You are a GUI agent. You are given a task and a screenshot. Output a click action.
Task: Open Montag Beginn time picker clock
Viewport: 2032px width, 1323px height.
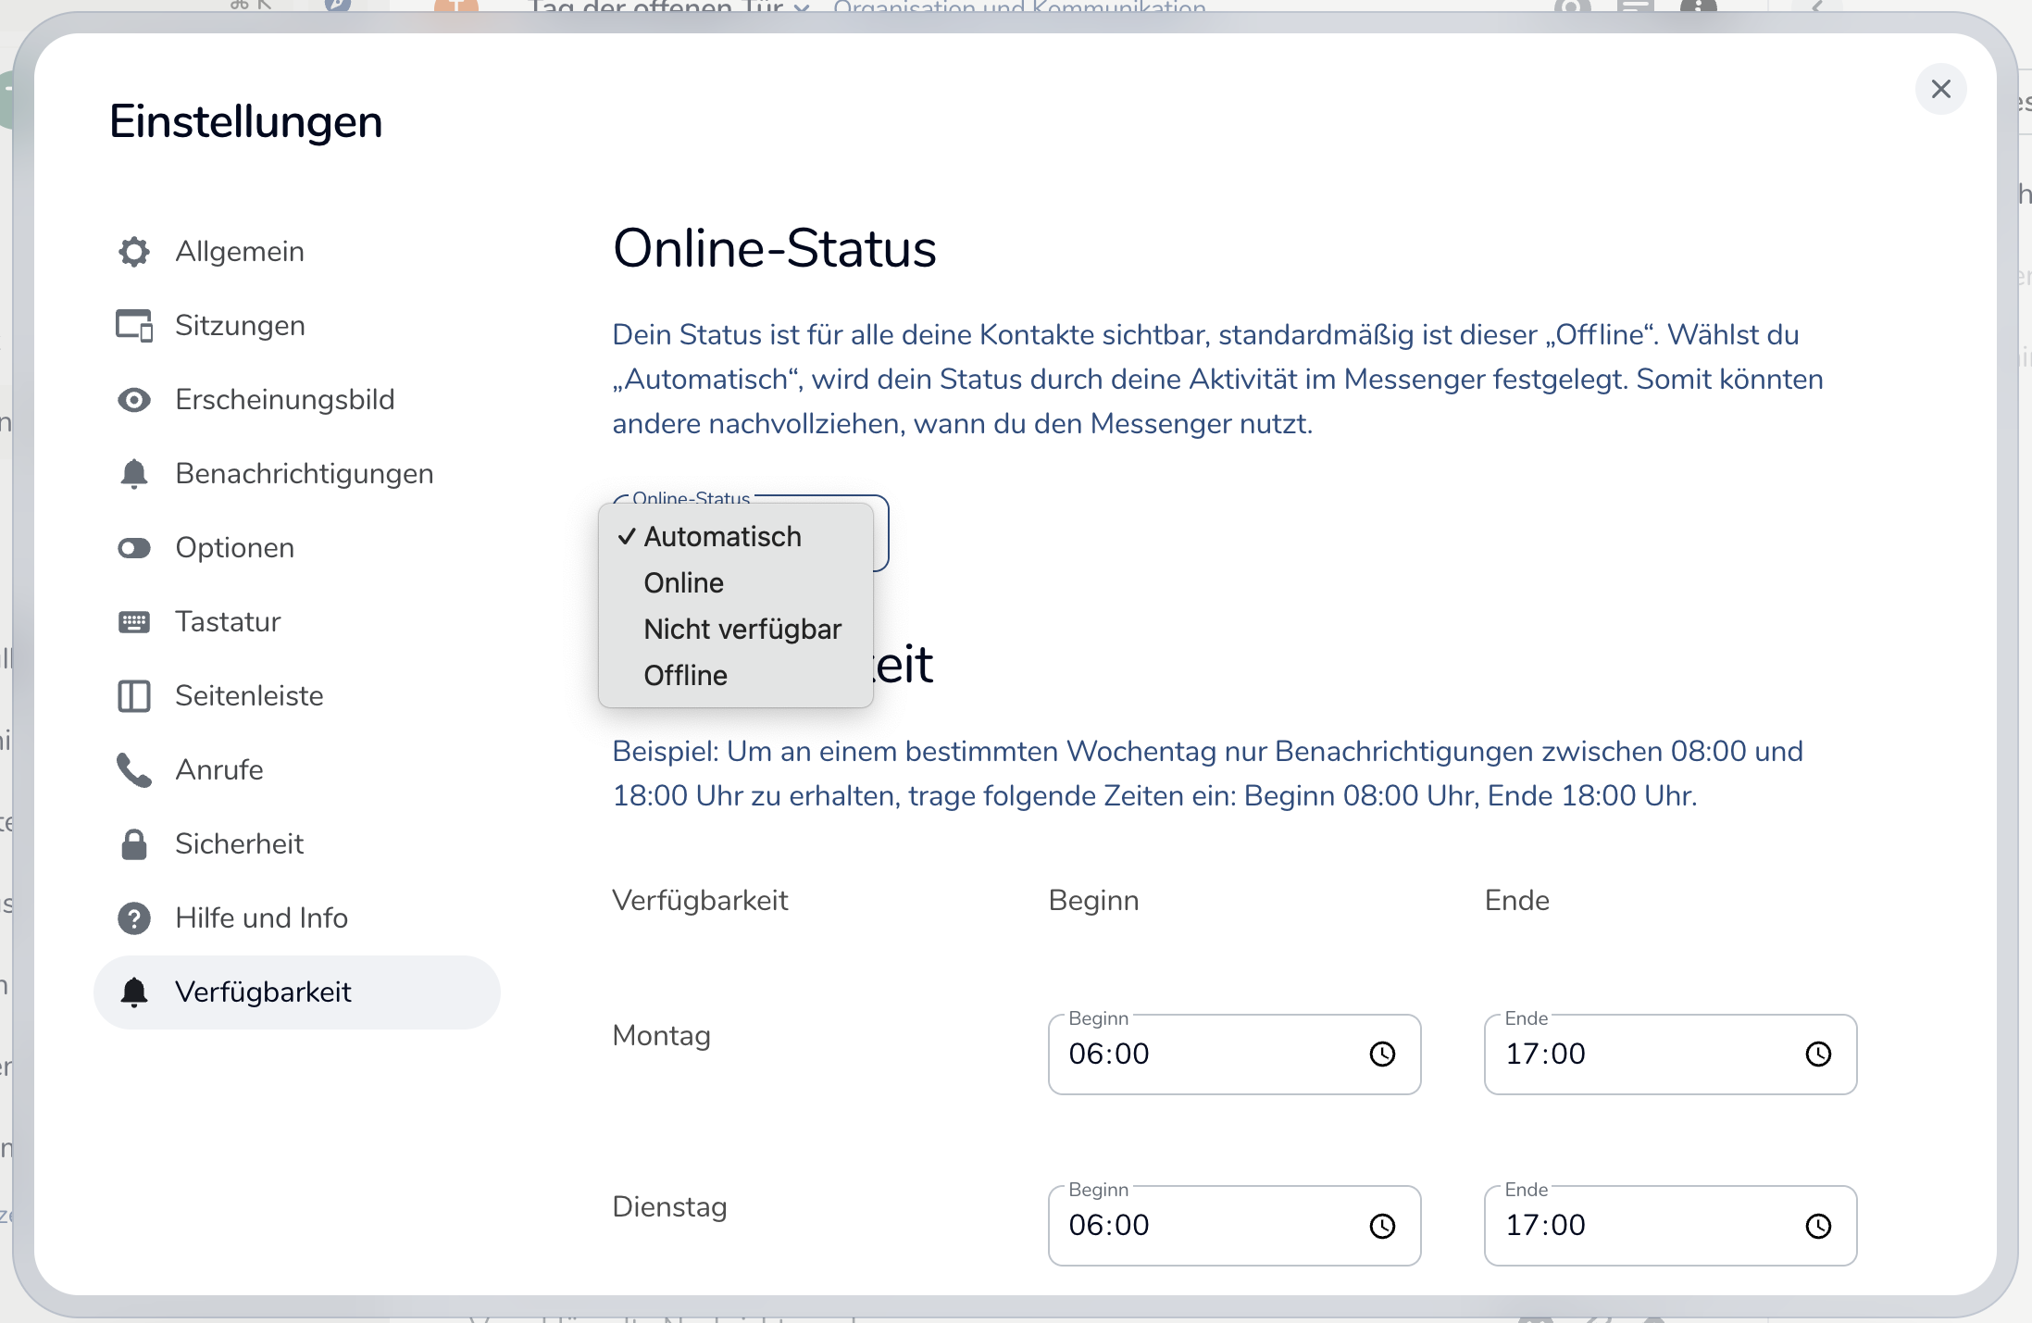click(x=1382, y=1055)
